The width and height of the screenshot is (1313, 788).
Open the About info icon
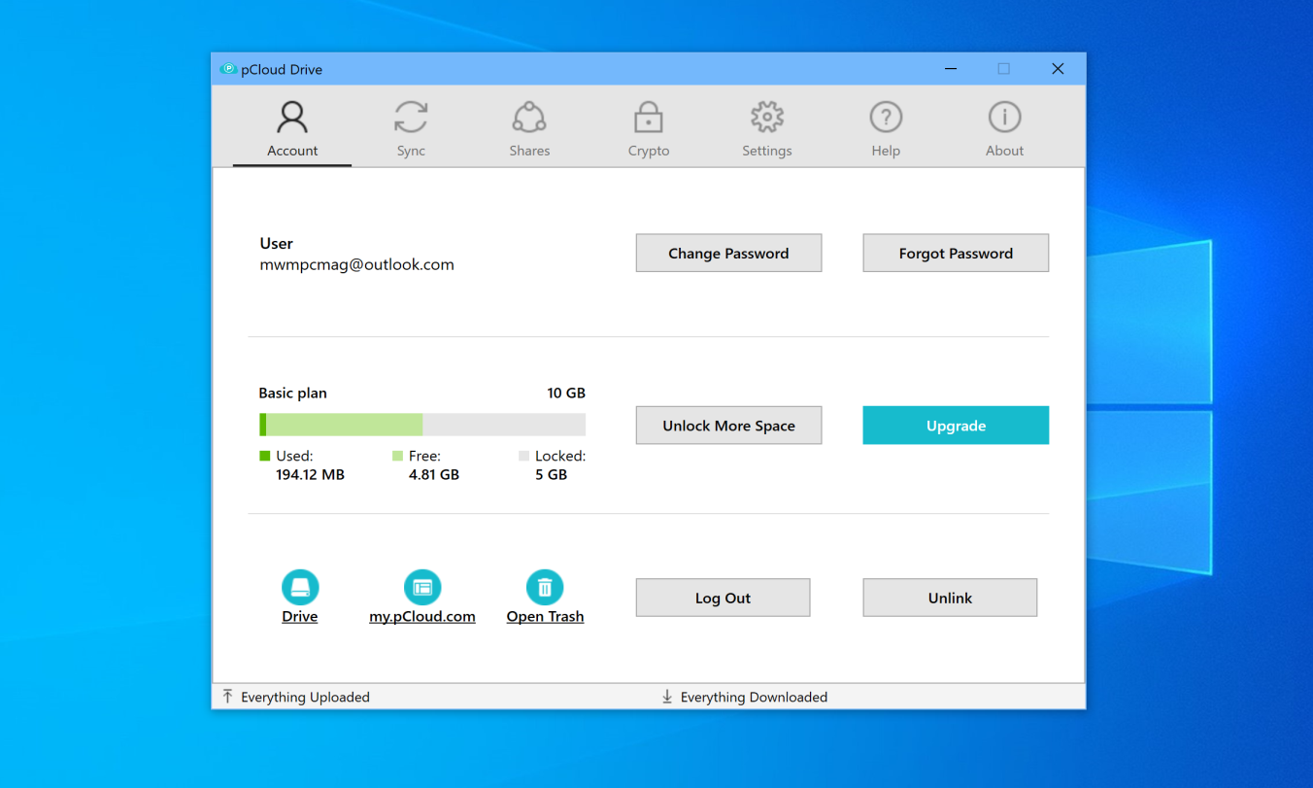1004,117
